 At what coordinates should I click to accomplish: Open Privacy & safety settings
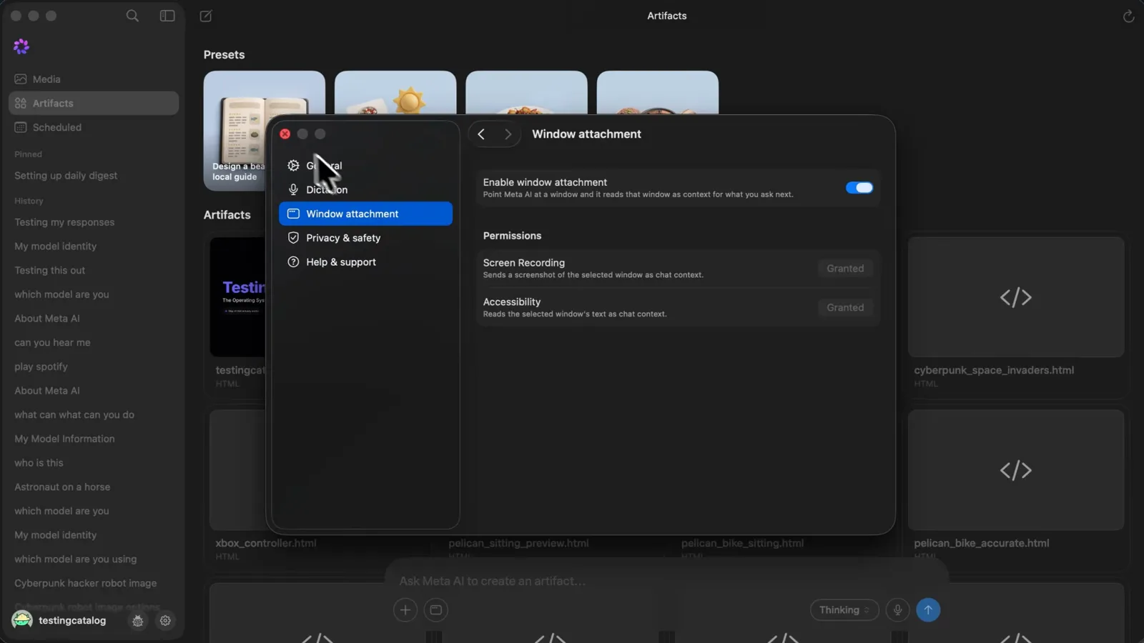(365, 238)
